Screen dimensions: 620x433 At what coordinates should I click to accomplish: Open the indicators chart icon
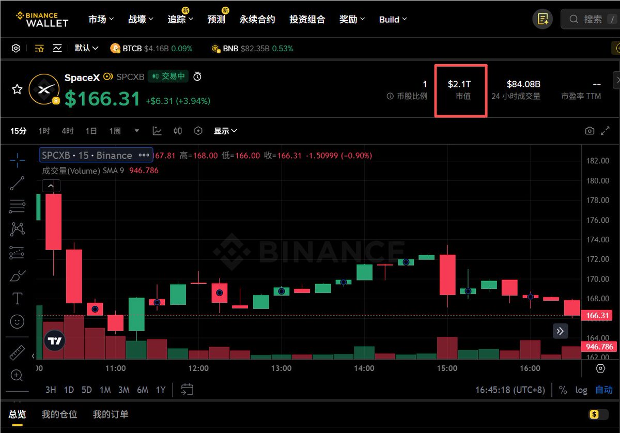pyautogui.click(x=157, y=131)
